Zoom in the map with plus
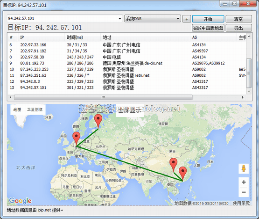This screenshot has width=259, height=219. pyautogui.click(x=244, y=182)
